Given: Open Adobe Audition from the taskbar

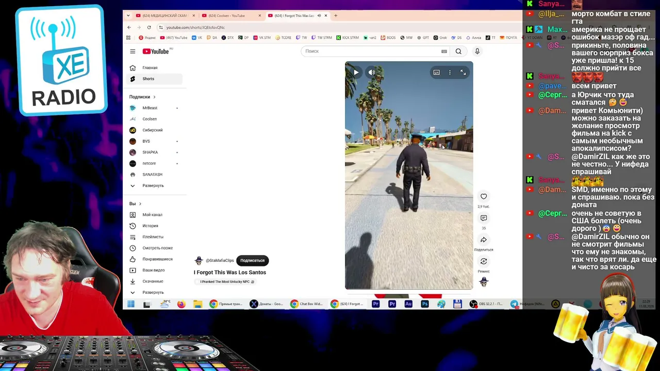Looking at the screenshot, I should point(408,304).
